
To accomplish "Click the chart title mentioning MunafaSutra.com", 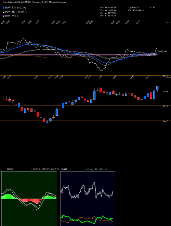I will click(x=34, y=2).
